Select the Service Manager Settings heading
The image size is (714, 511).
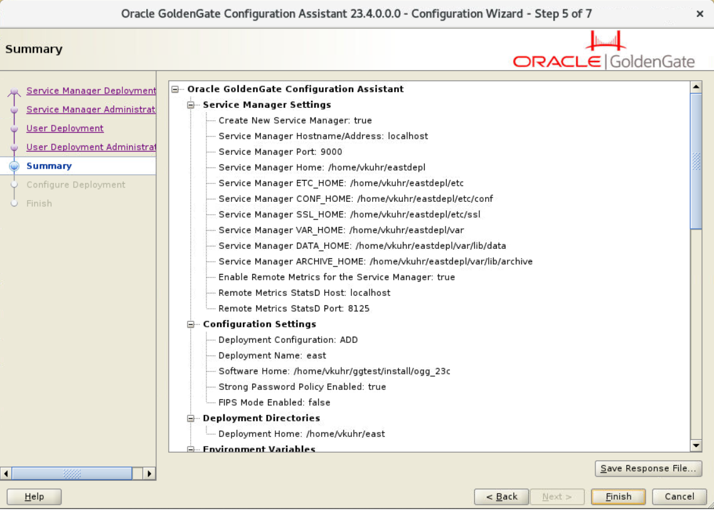[x=267, y=105]
